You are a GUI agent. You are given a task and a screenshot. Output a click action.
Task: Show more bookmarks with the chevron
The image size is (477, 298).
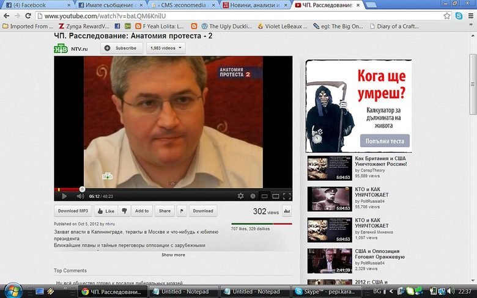pos(471,26)
